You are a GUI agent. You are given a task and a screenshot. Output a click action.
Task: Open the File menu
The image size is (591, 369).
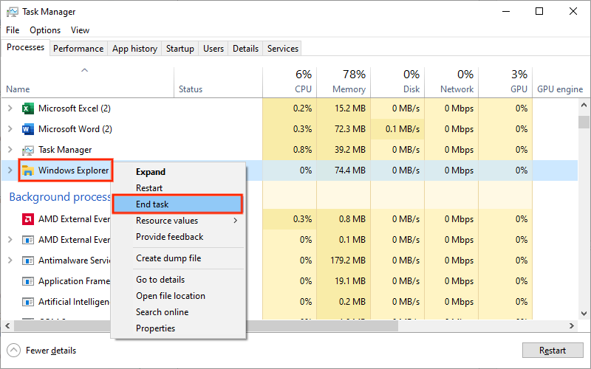coord(13,30)
